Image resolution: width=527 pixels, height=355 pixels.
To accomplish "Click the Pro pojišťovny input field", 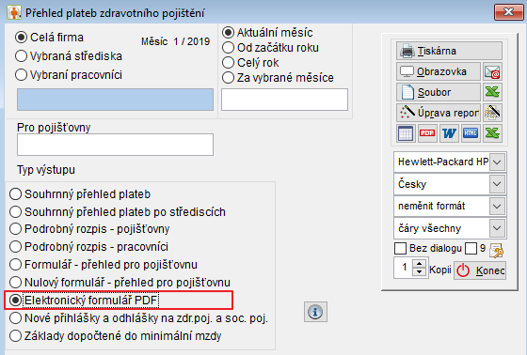I will pyautogui.click(x=115, y=145).
